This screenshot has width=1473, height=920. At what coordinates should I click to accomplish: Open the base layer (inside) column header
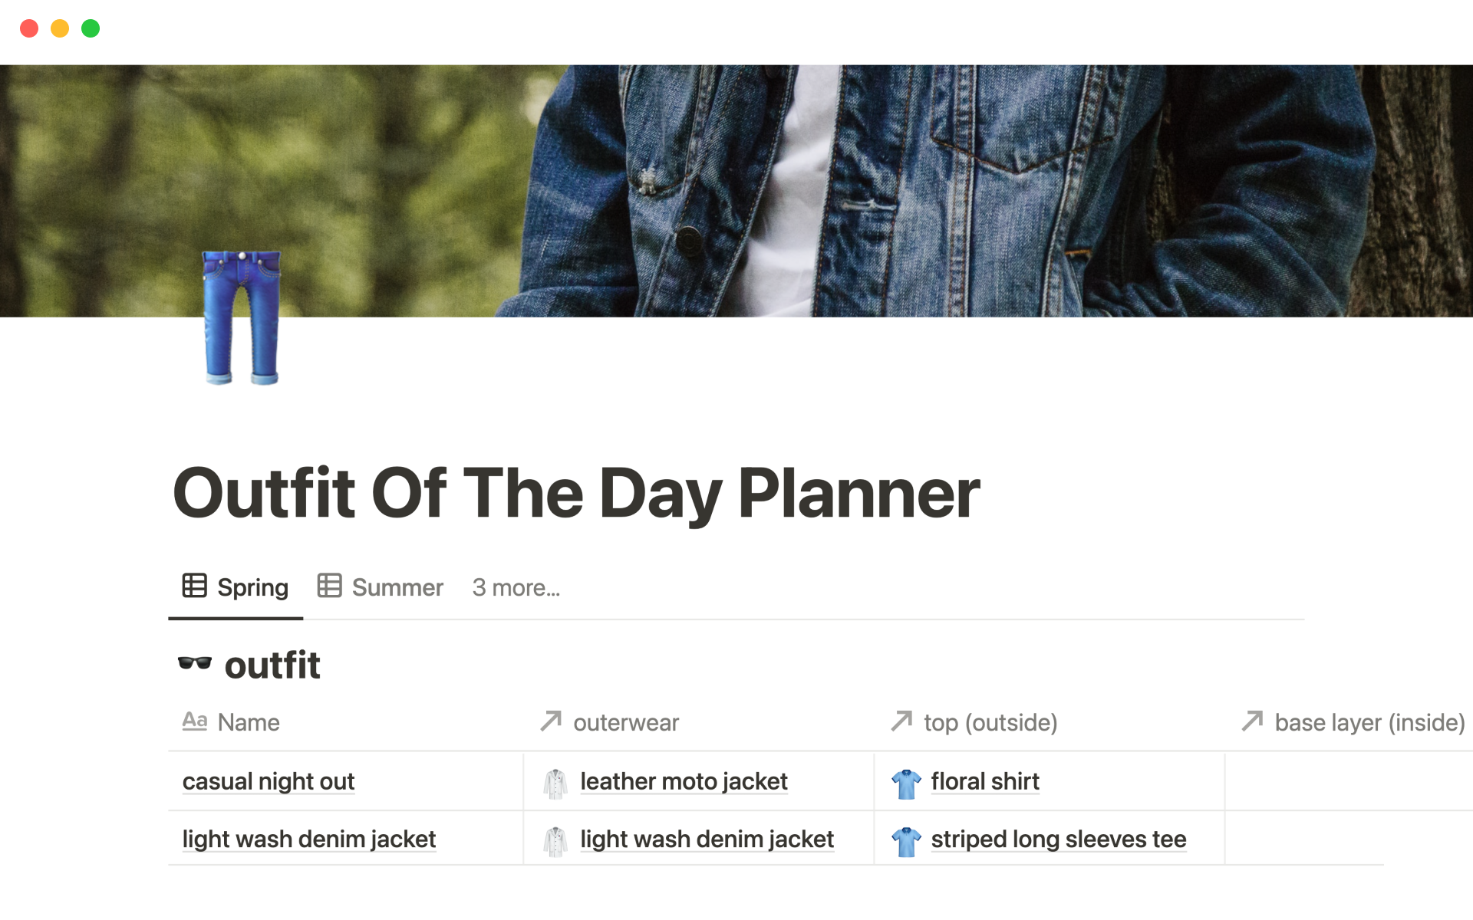point(1369,722)
